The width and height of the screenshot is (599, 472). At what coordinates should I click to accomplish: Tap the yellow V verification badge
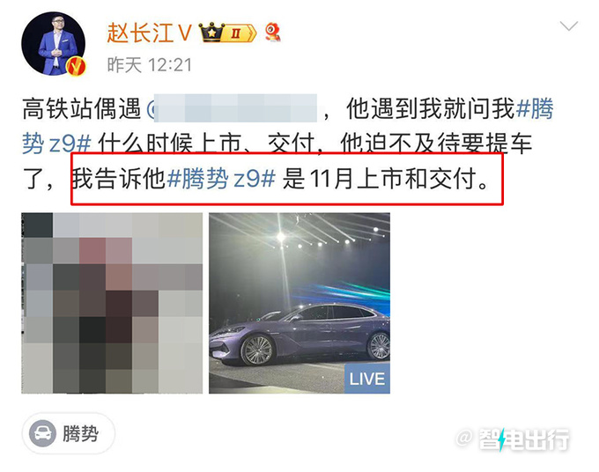pos(76,66)
